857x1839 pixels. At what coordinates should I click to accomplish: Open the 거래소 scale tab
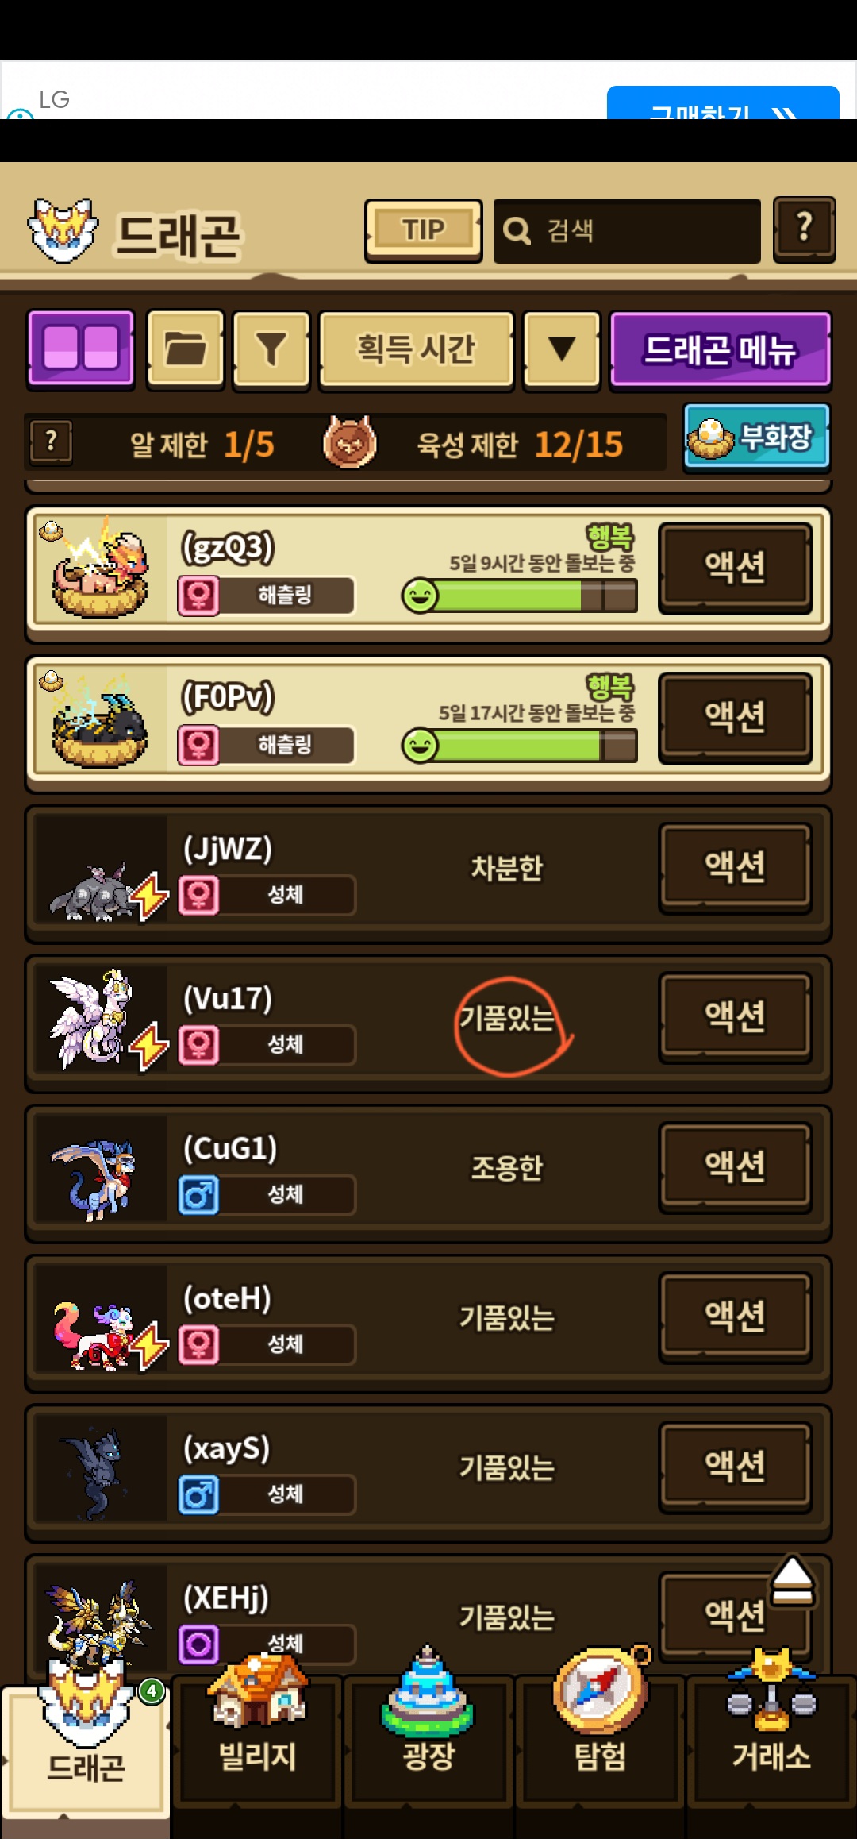click(771, 1739)
